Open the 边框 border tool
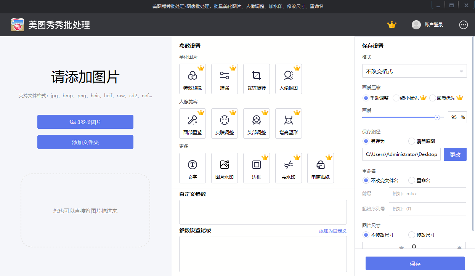Viewport: 475px width, 276px height. [257, 168]
